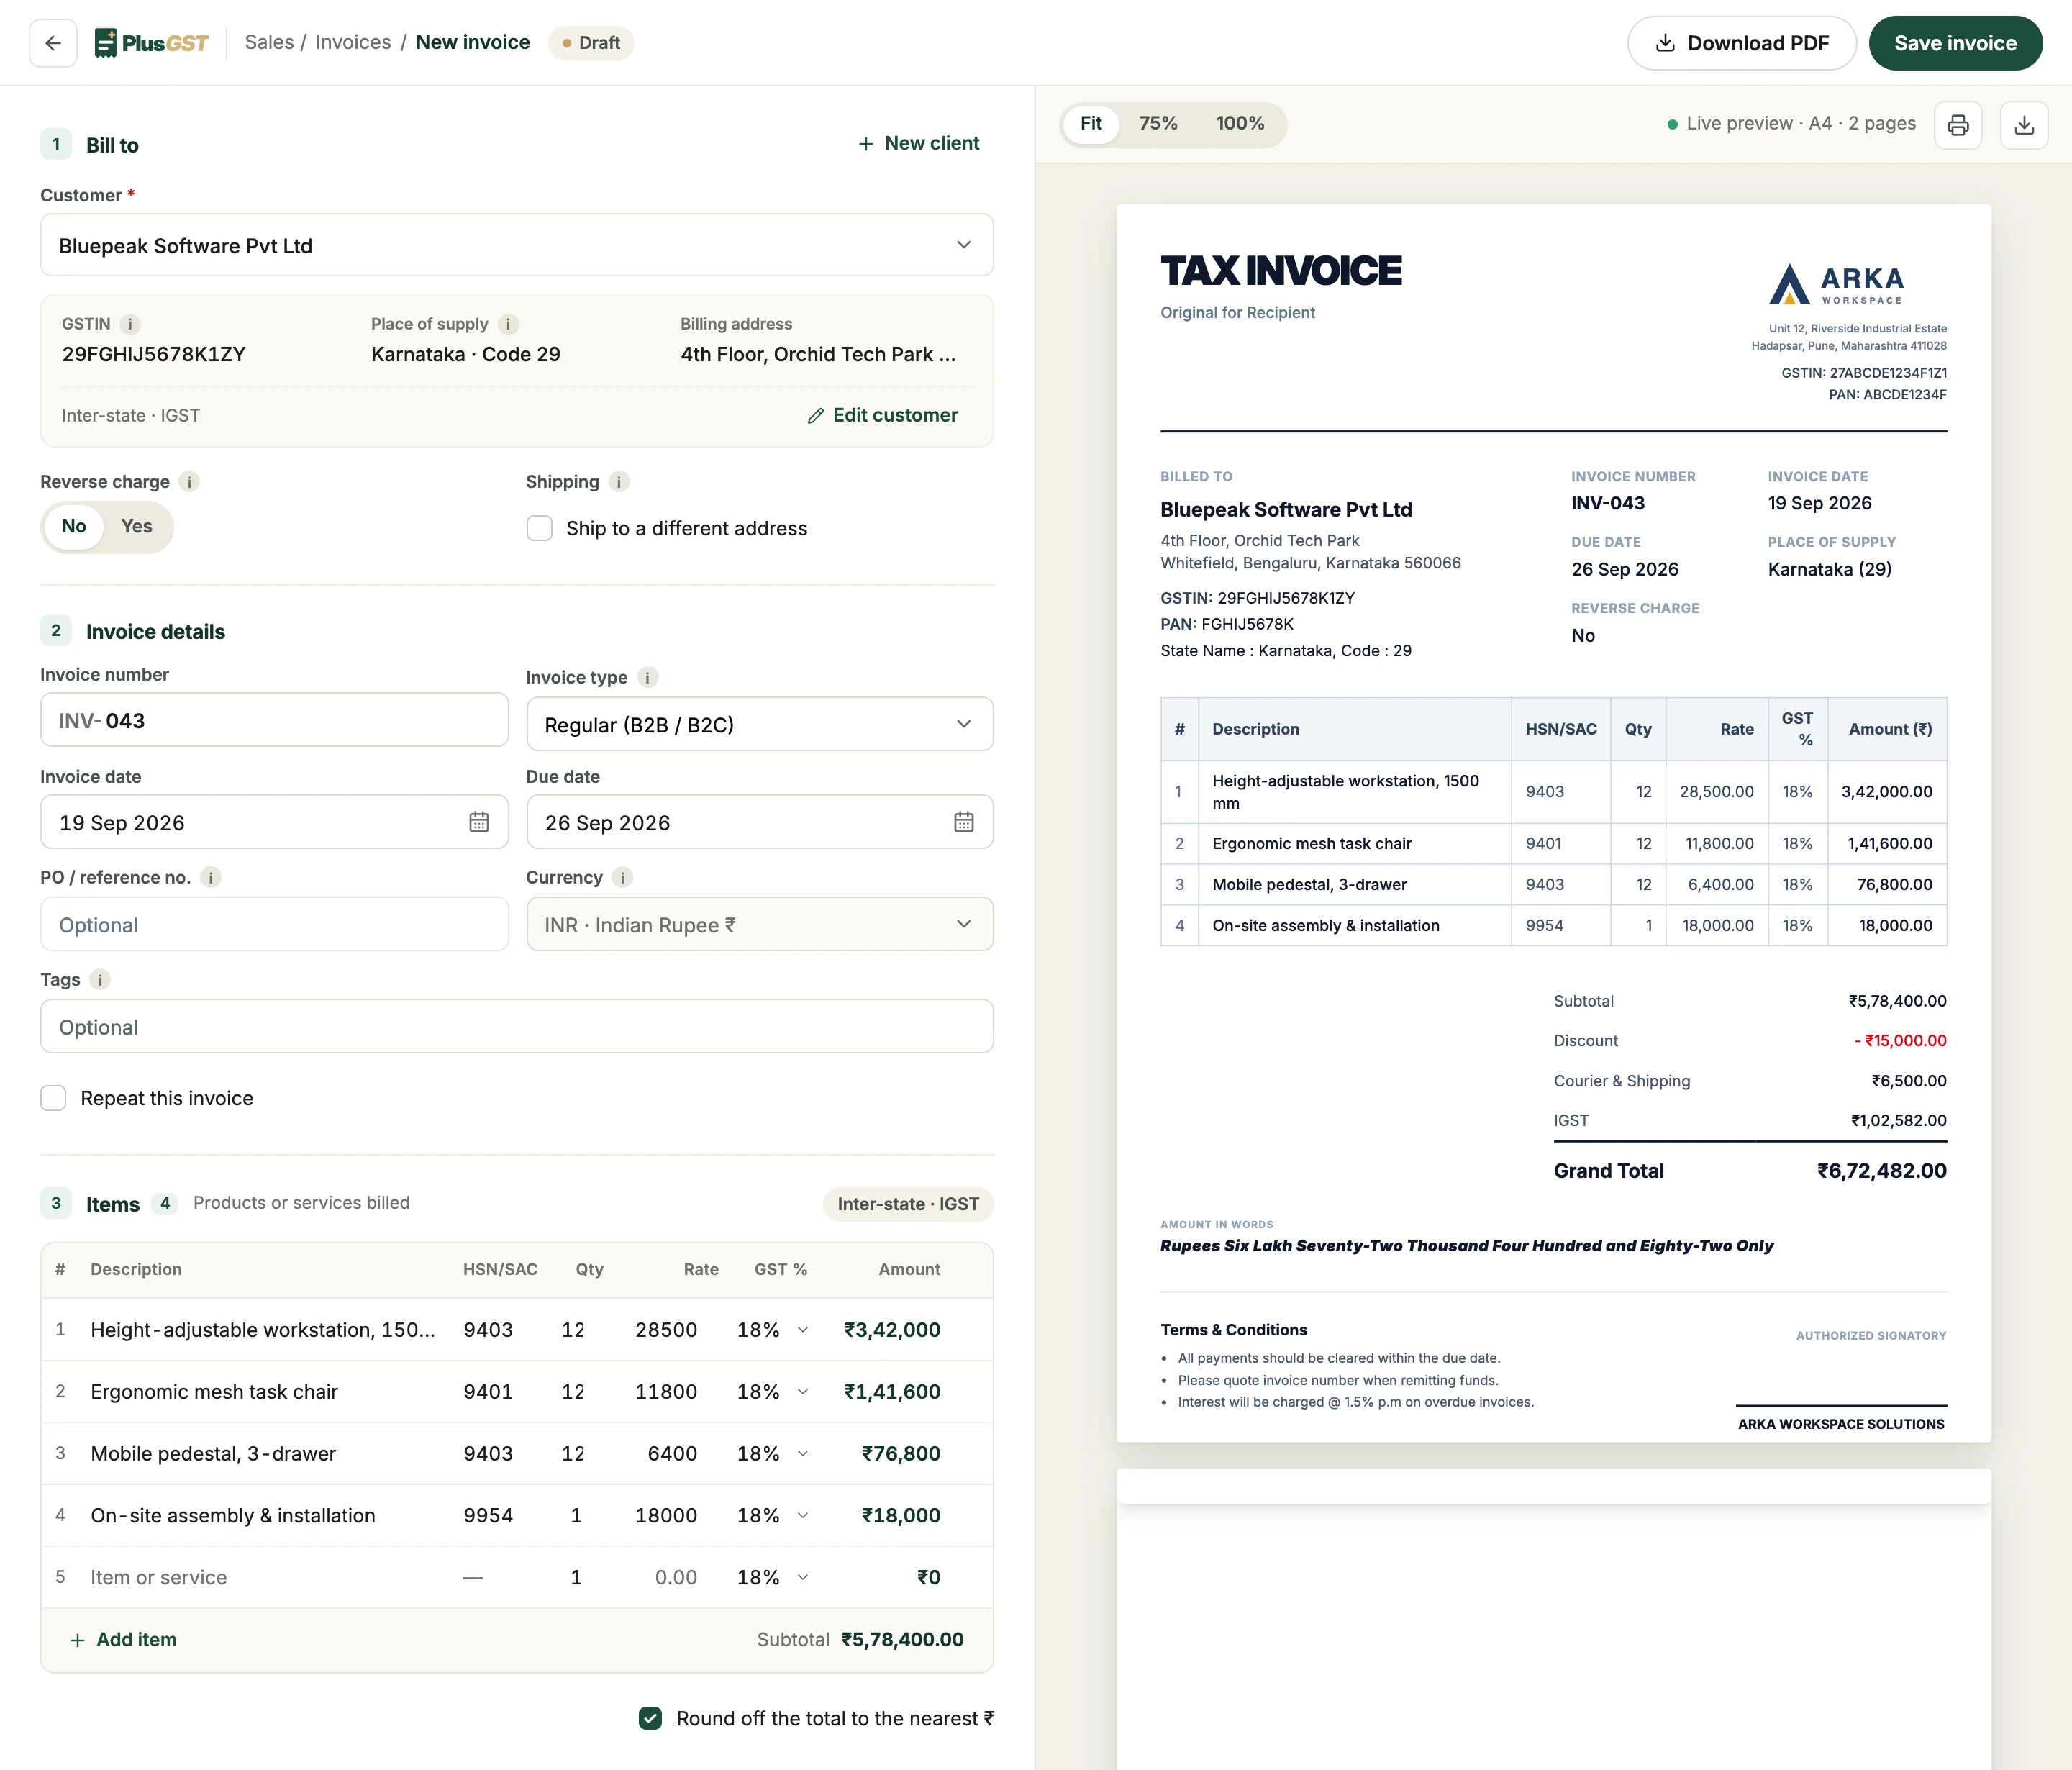Image resolution: width=2072 pixels, height=1770 pixels.
Task: Click Download PDF button
Action: pyautogui.click(x=1742, y=43)
